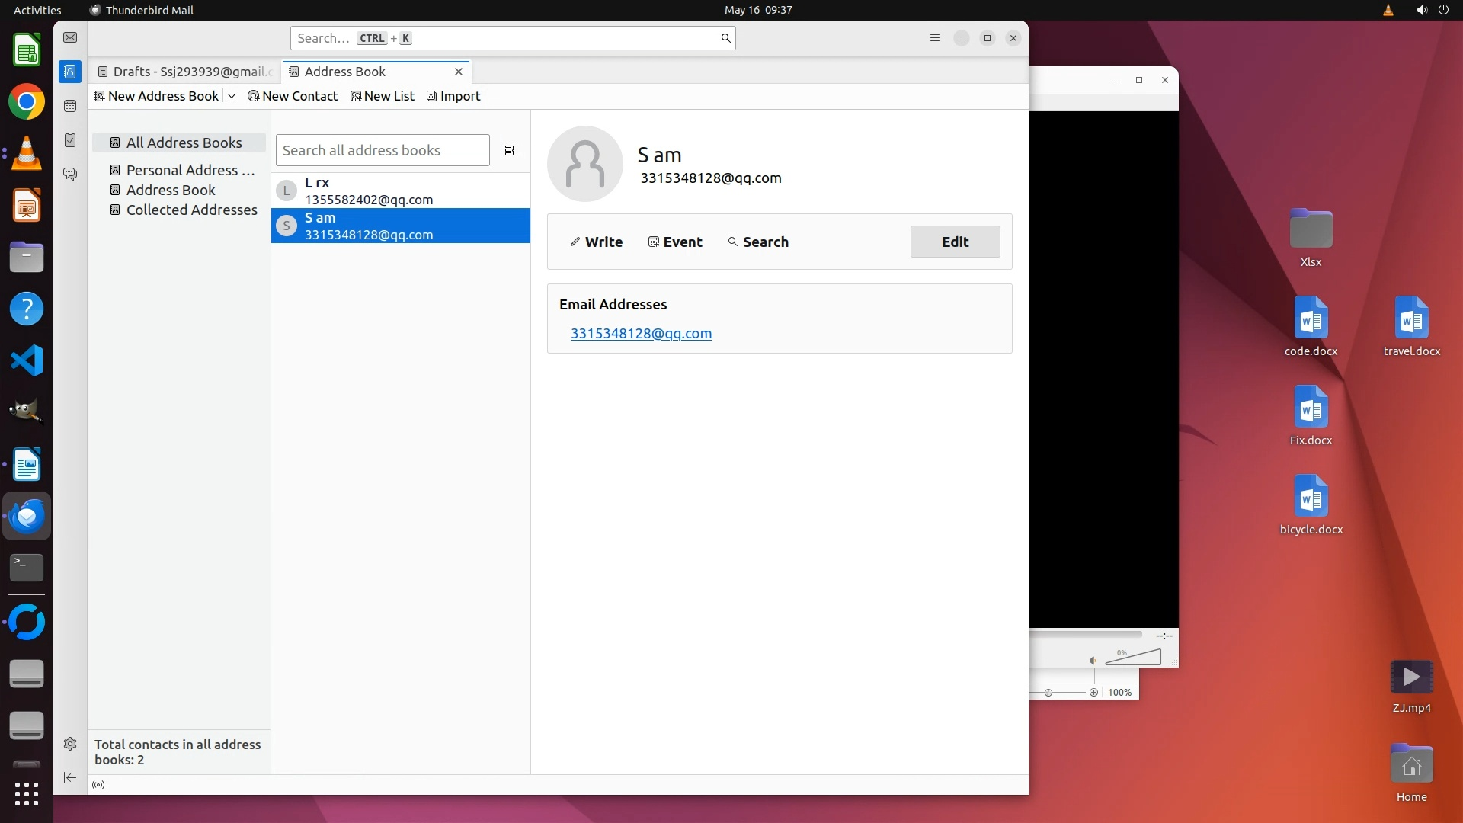
Task: Click the Search all address books field
Action: 383,150
